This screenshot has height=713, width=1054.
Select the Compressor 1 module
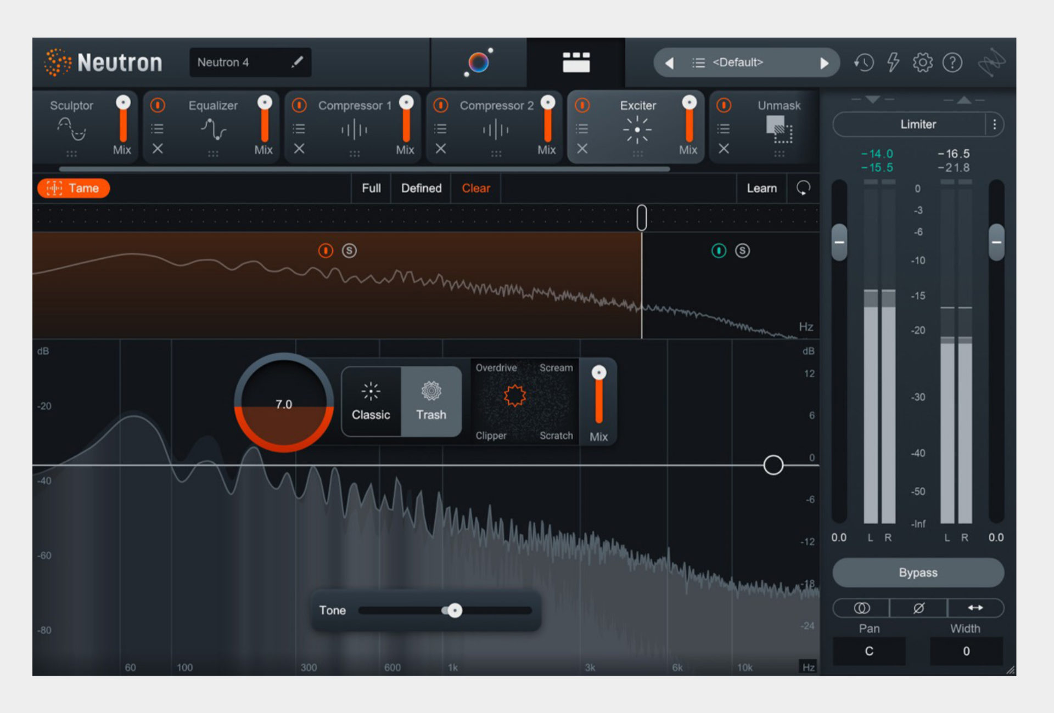coord(354,105)
